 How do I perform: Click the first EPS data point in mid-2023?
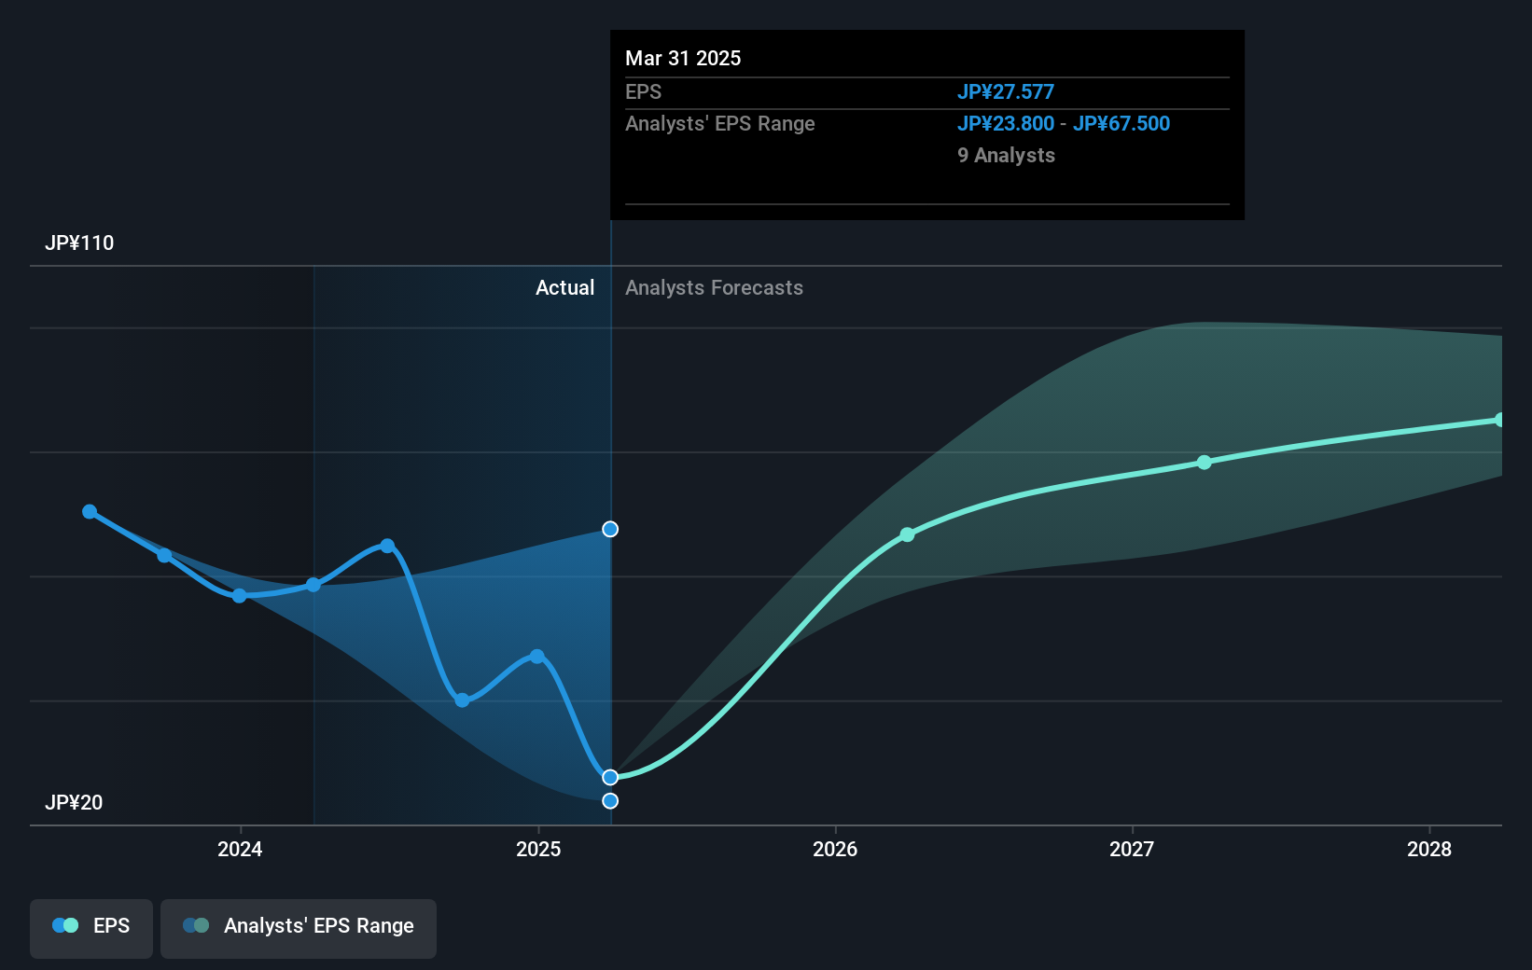point(90,511)
